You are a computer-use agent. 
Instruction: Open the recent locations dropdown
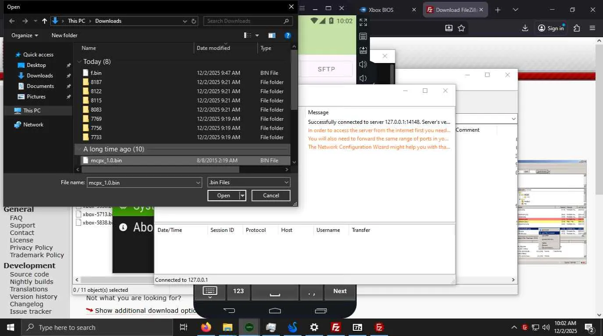[x=35, y=21]
